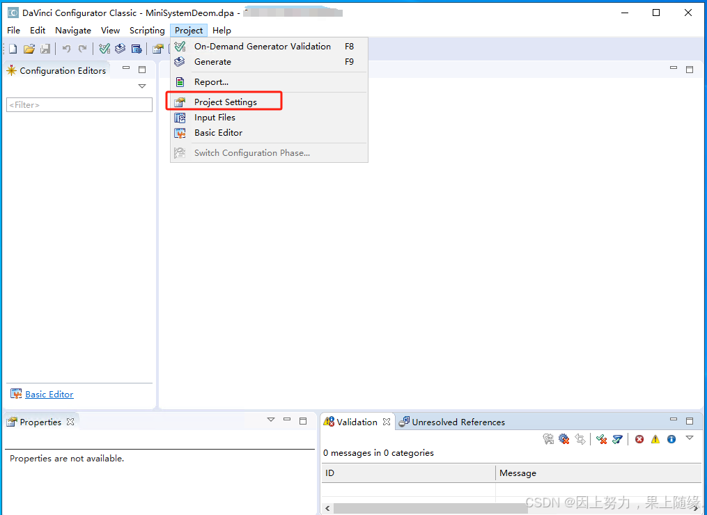Image resolution: width=707 pixels, height=515 pixels.
Task: Choose Input Files from the Project menu
Action: click(269, 117)
